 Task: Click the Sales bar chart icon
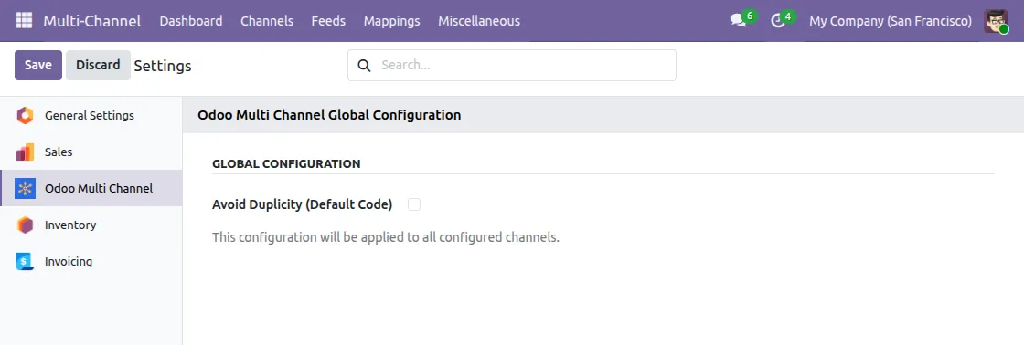click(25, 152)
